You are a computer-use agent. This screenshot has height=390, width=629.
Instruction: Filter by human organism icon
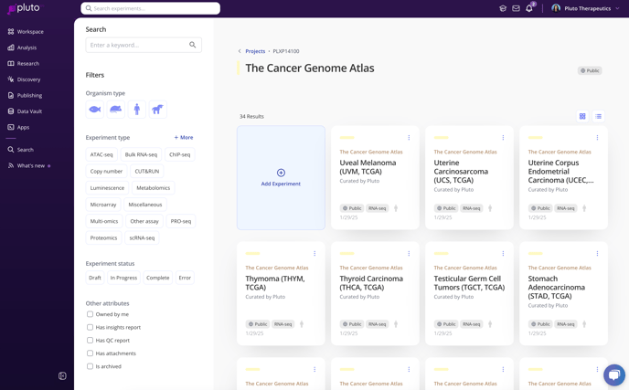point(137,110)
